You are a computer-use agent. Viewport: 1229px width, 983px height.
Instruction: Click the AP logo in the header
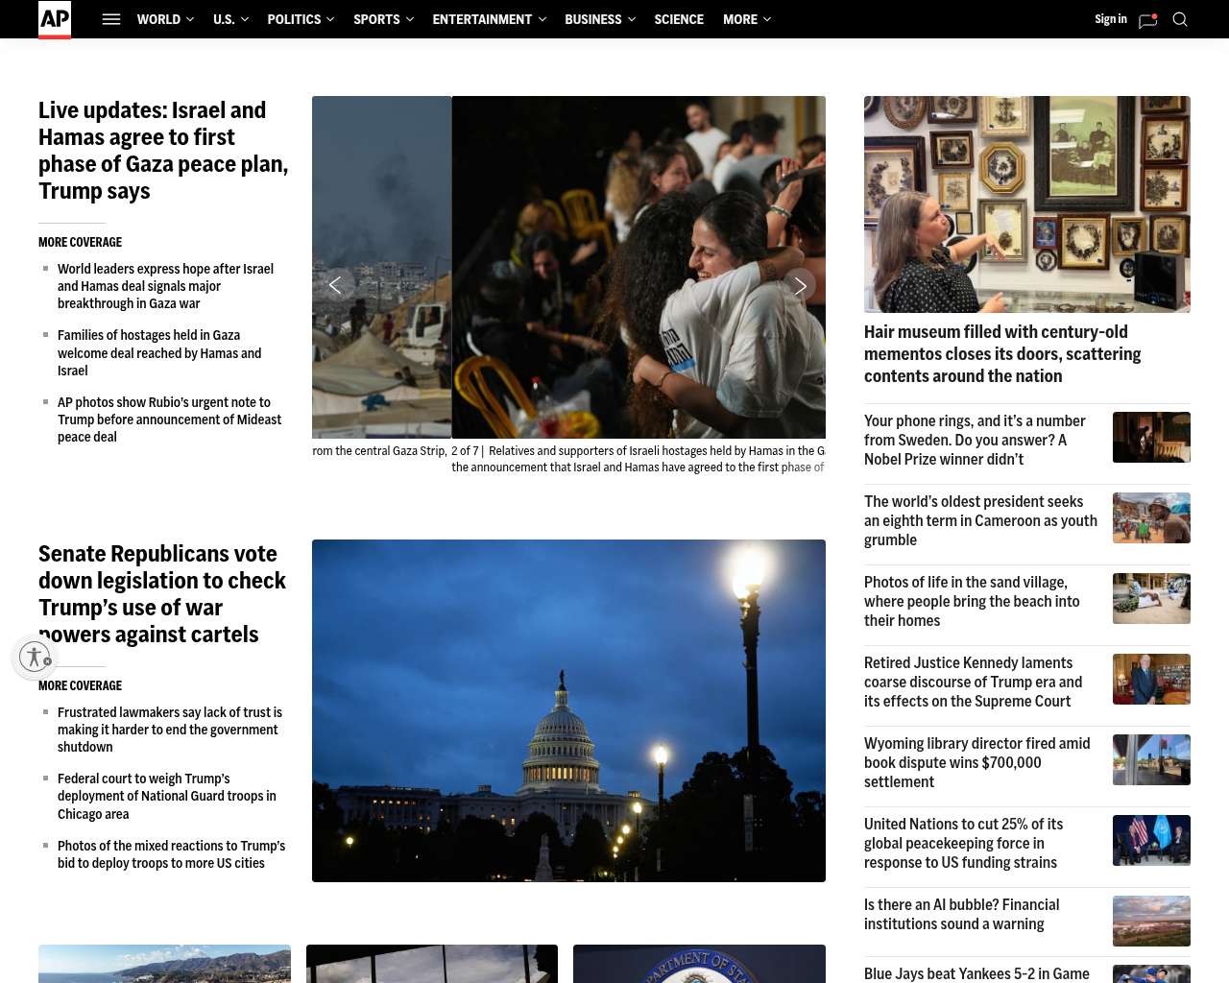[x=55, y=19]
